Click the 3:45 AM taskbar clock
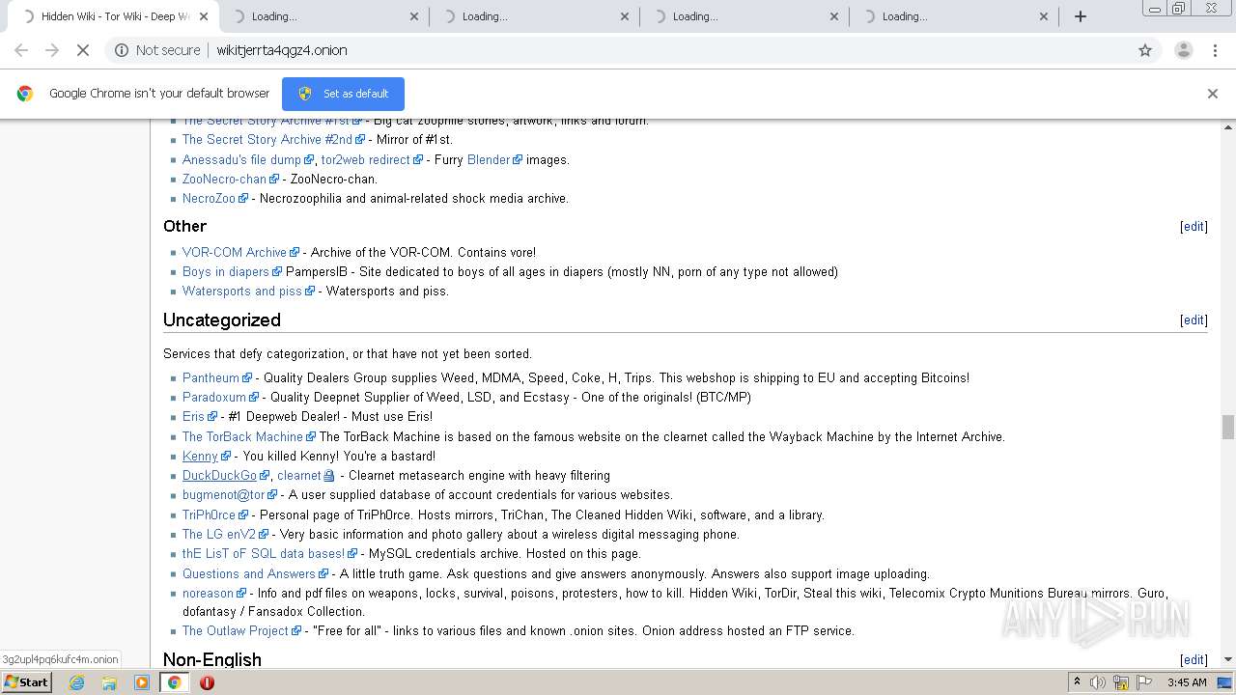Viewport: 1236px width, 695px height. pos(1187,682)
